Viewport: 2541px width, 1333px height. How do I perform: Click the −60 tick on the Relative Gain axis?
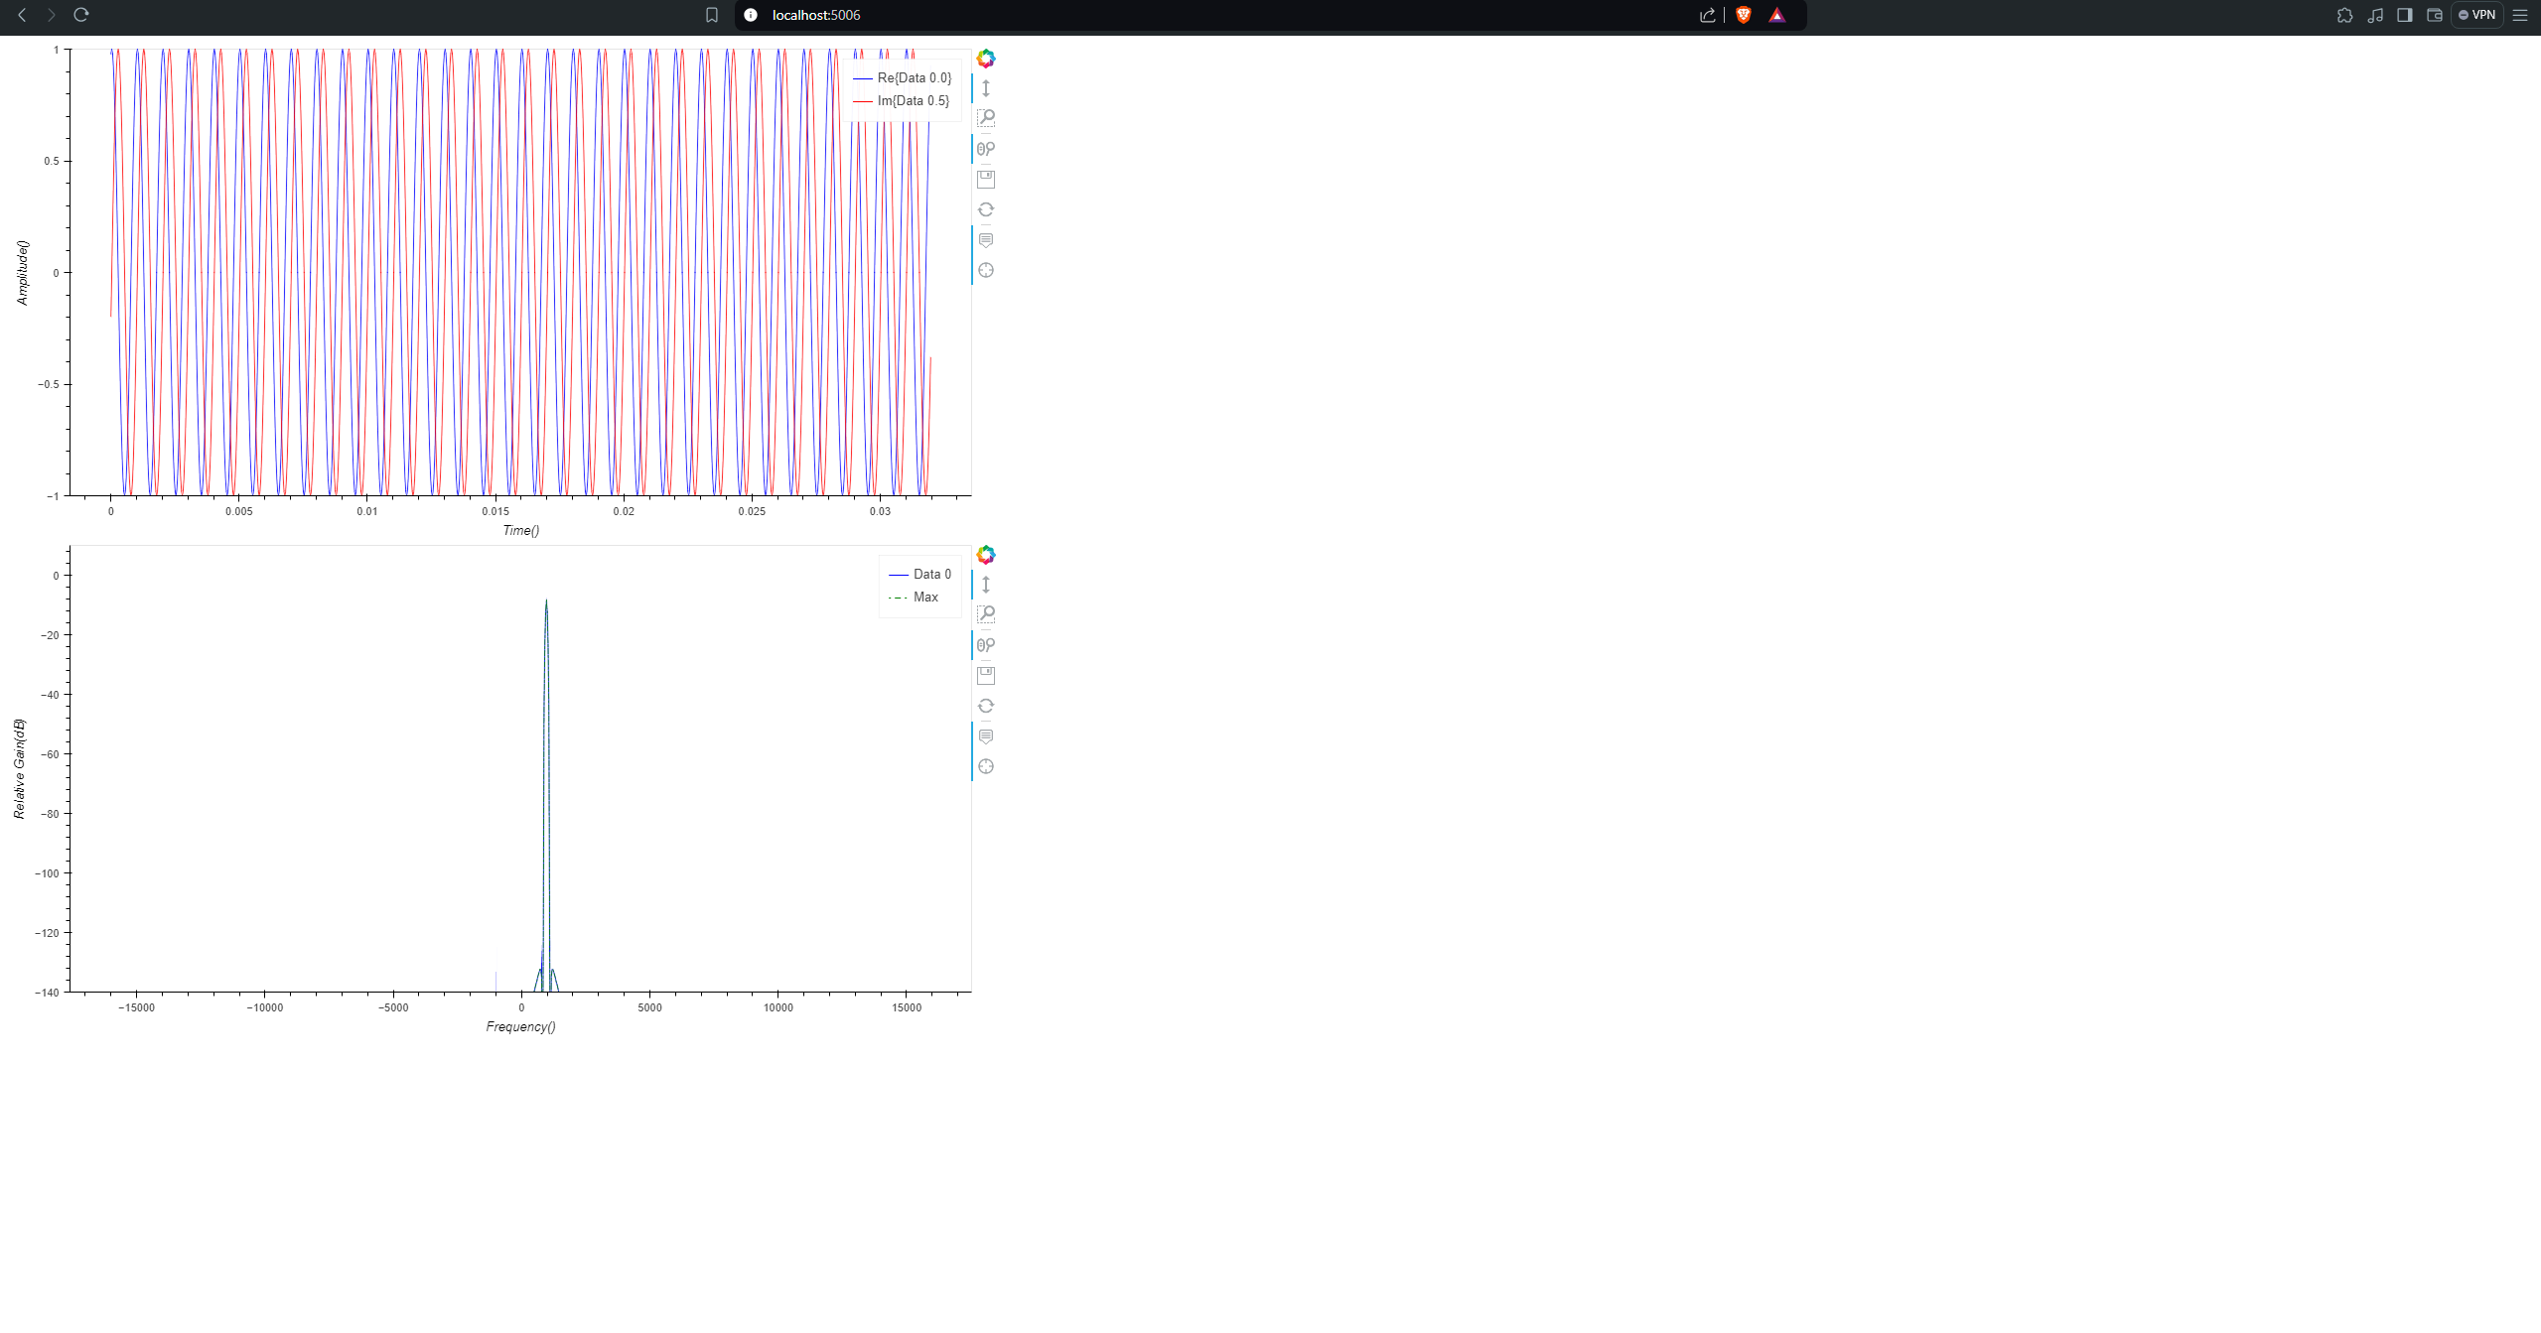click(x=50, y=754)
